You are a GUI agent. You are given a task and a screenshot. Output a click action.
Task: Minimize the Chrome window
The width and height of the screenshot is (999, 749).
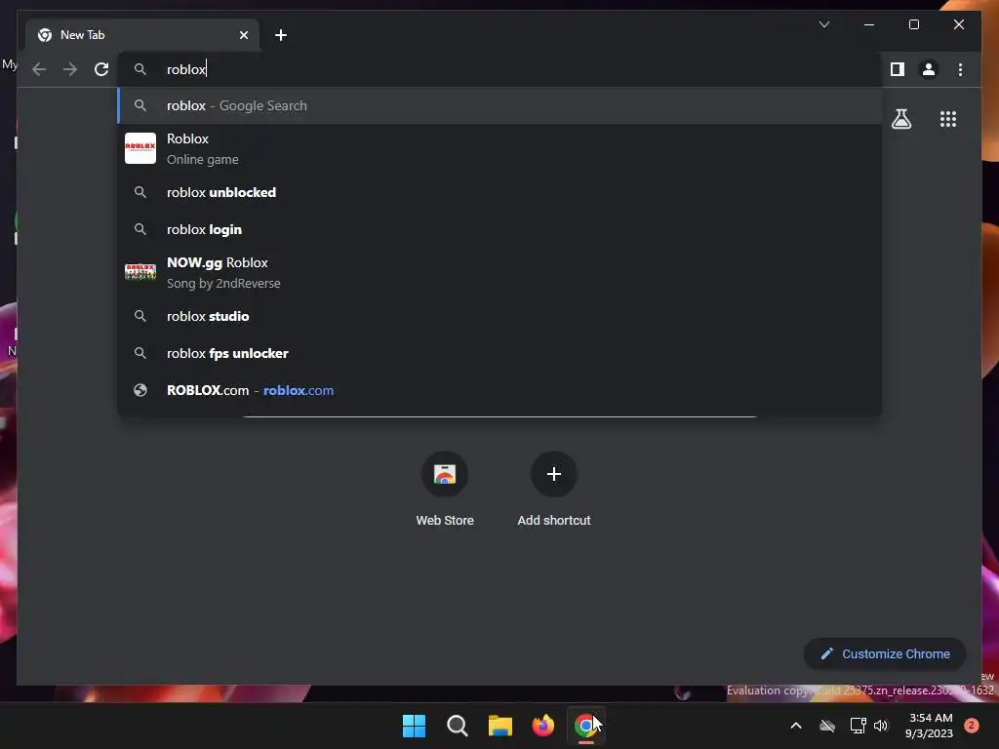[869, 24]
